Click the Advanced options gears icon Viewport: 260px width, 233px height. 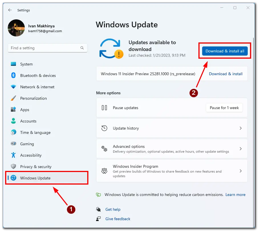pos(104,149)
